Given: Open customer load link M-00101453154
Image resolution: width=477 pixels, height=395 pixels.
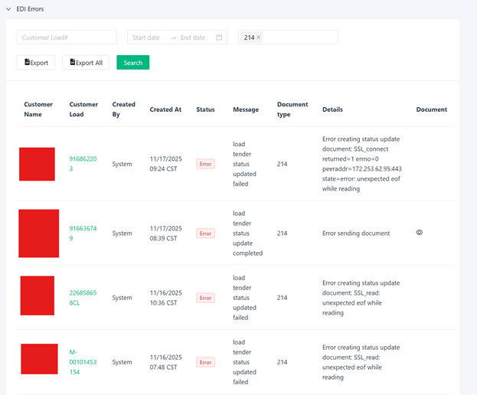Looking at the screenshot, I should (83, 362).
